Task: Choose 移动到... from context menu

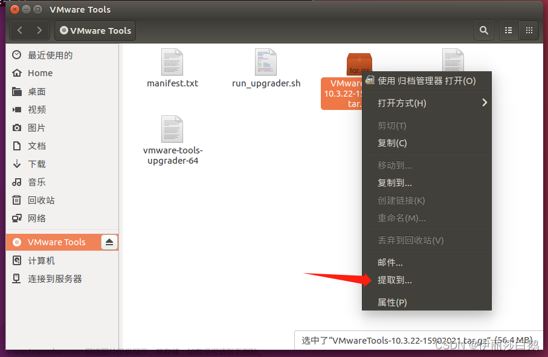Action: tap(427, 166)
